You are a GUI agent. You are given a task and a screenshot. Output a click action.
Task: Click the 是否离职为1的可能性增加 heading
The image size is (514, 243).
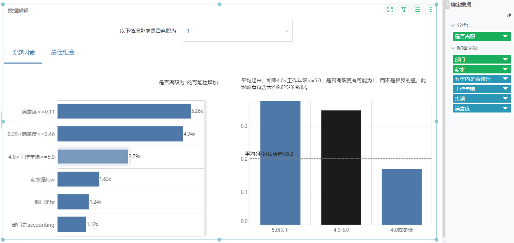point(189,82)
